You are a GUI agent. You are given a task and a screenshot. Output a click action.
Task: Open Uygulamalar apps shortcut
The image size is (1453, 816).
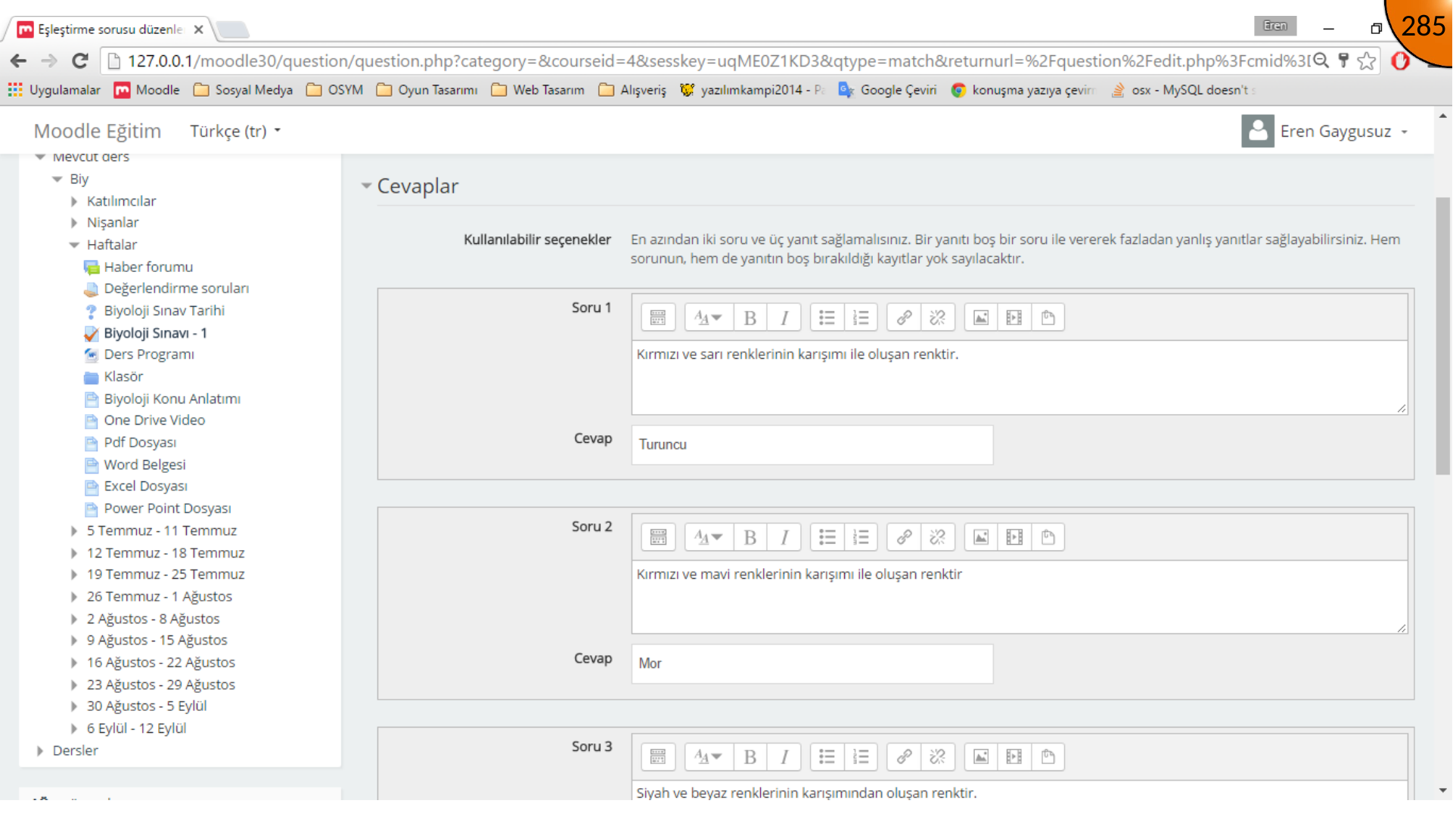(54, 90)
